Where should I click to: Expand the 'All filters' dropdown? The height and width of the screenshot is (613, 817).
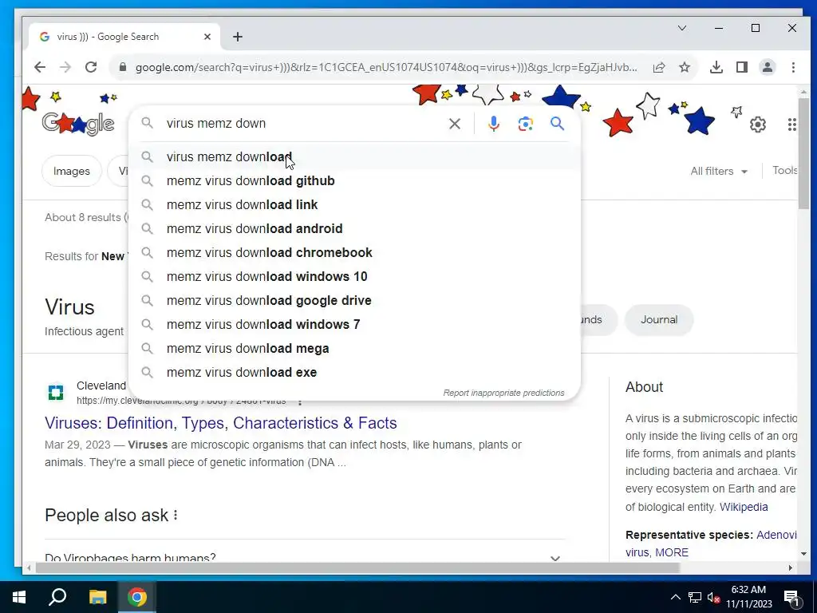719,171
